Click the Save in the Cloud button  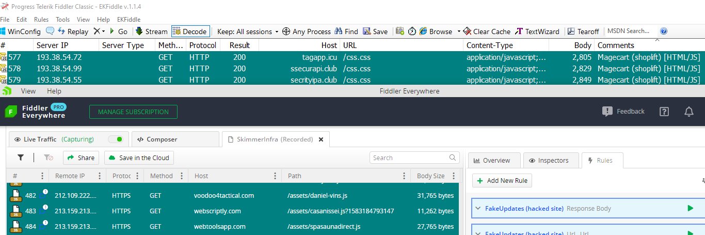coord(139,158)
